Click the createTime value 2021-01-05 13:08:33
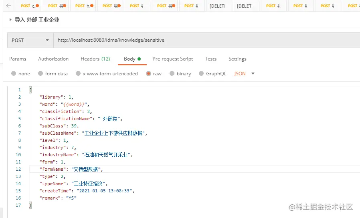 point(104,191)
